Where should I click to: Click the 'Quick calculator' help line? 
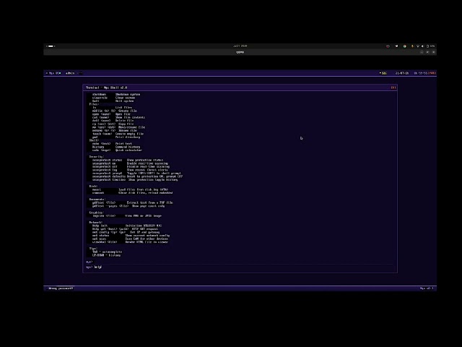pyautogui.click(x=117, y=150)
